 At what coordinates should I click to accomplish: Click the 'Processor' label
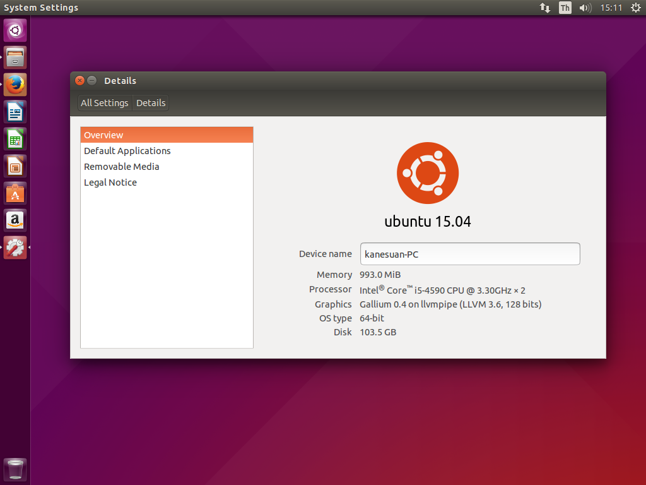(331, 289)
